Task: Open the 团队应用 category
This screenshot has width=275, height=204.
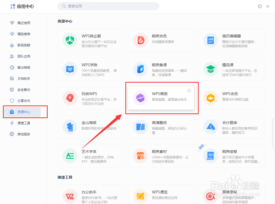Action: click(24, 56)
